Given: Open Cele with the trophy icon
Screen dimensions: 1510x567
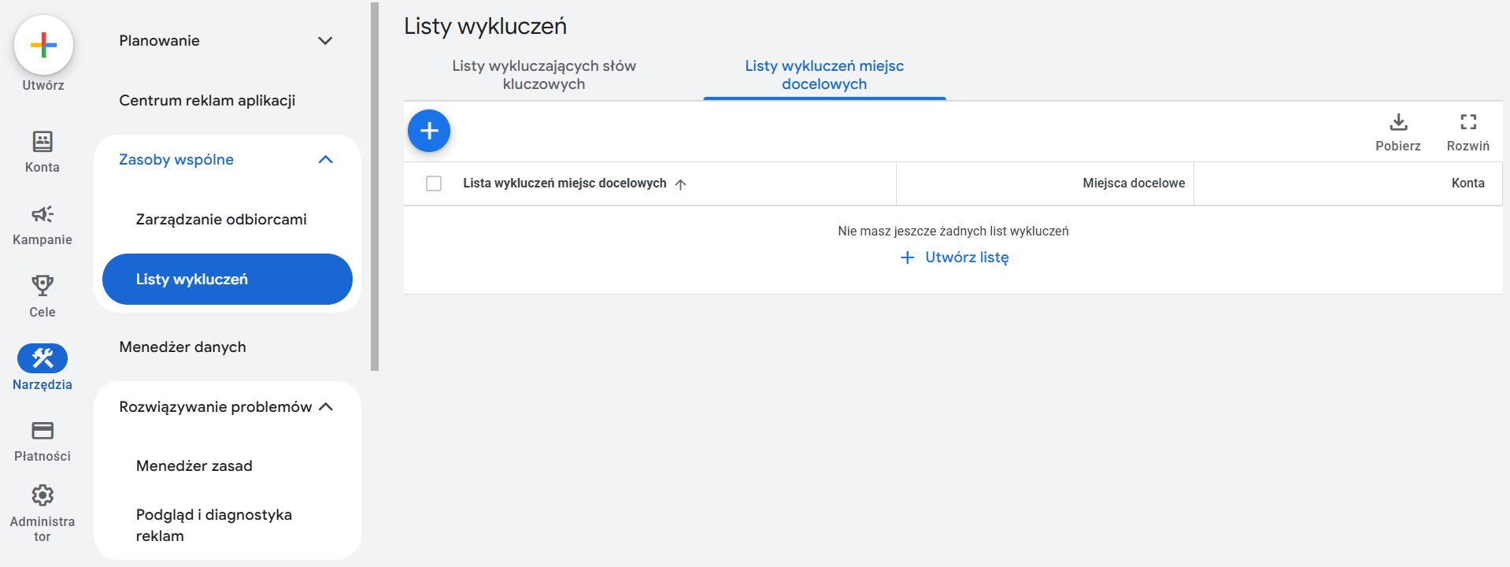Looking at the screenshot, I should click(43, 286).
